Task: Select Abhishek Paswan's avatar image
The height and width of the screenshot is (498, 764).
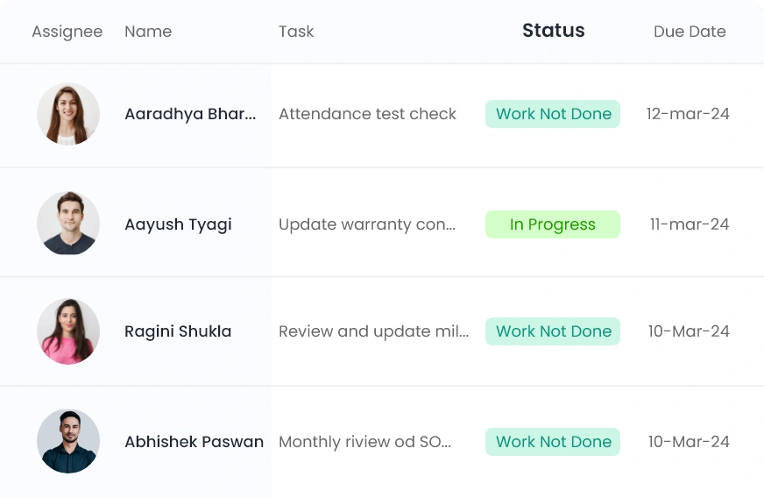Action: point(68,441)
